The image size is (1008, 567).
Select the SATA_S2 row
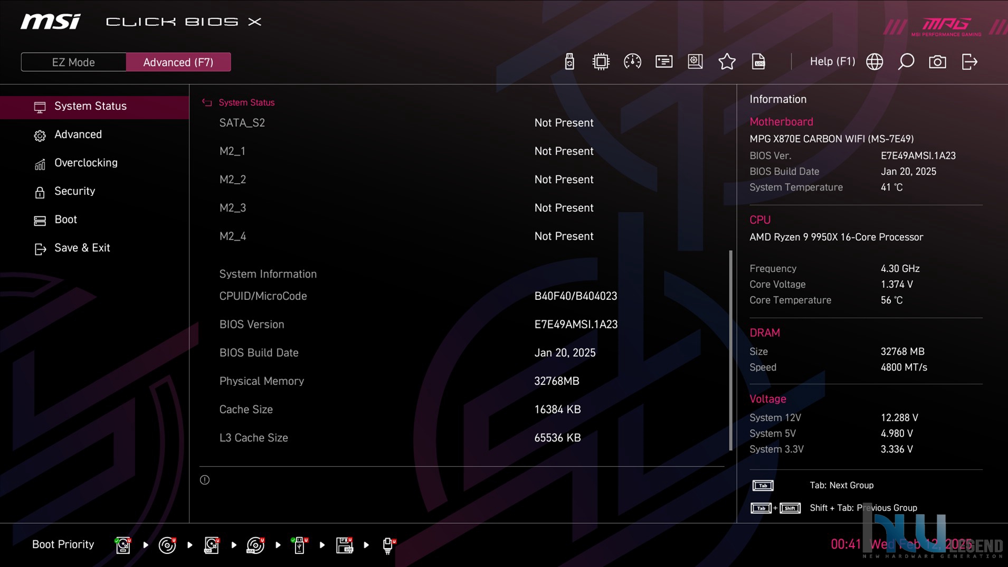[462, 122]
